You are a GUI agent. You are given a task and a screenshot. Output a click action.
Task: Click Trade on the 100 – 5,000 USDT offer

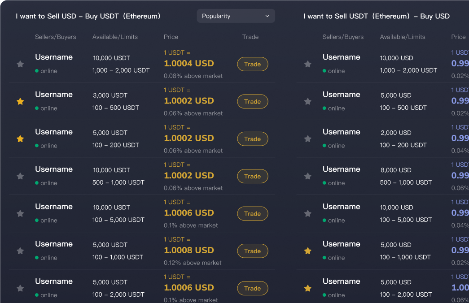(x=252, y=214)
